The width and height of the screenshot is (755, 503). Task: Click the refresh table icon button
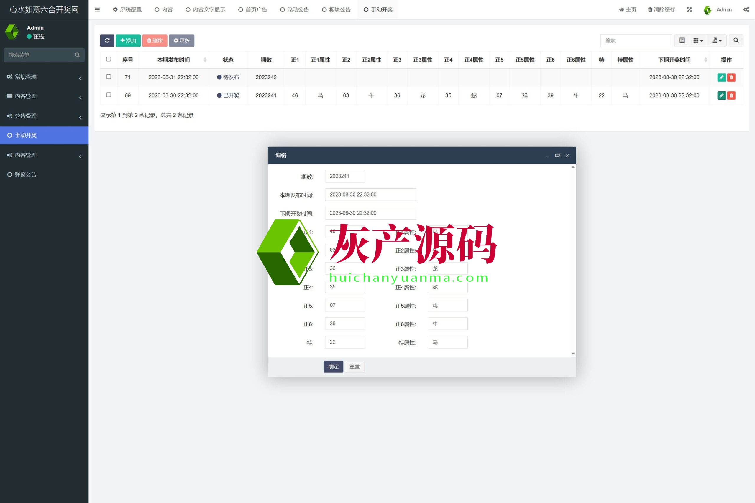107,40
